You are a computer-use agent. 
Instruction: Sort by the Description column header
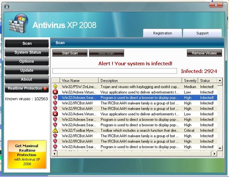140,81
